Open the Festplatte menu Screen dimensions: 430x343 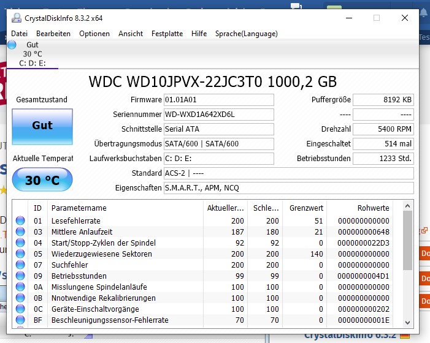pos(167,34)
